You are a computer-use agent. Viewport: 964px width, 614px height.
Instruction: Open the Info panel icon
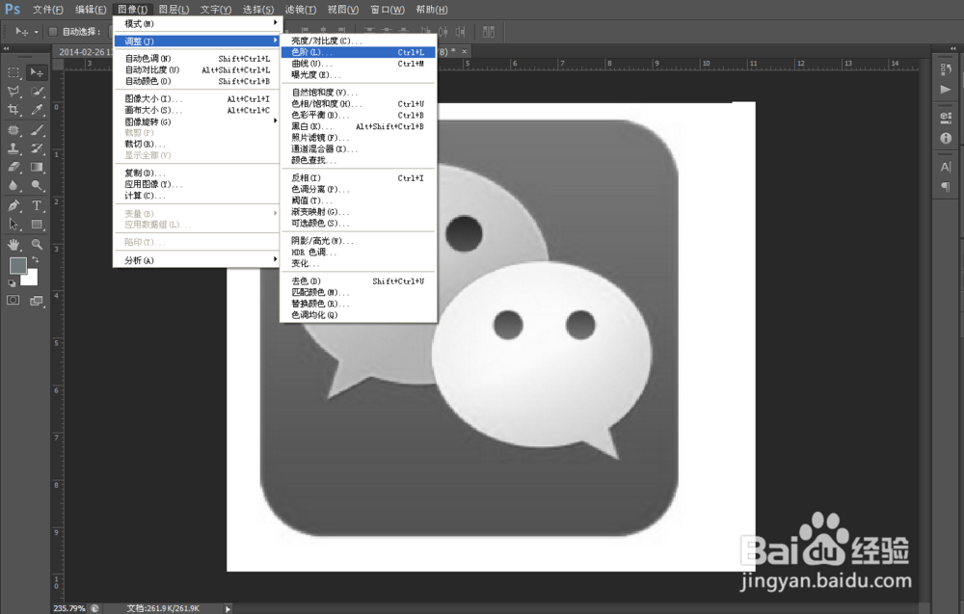946,138
